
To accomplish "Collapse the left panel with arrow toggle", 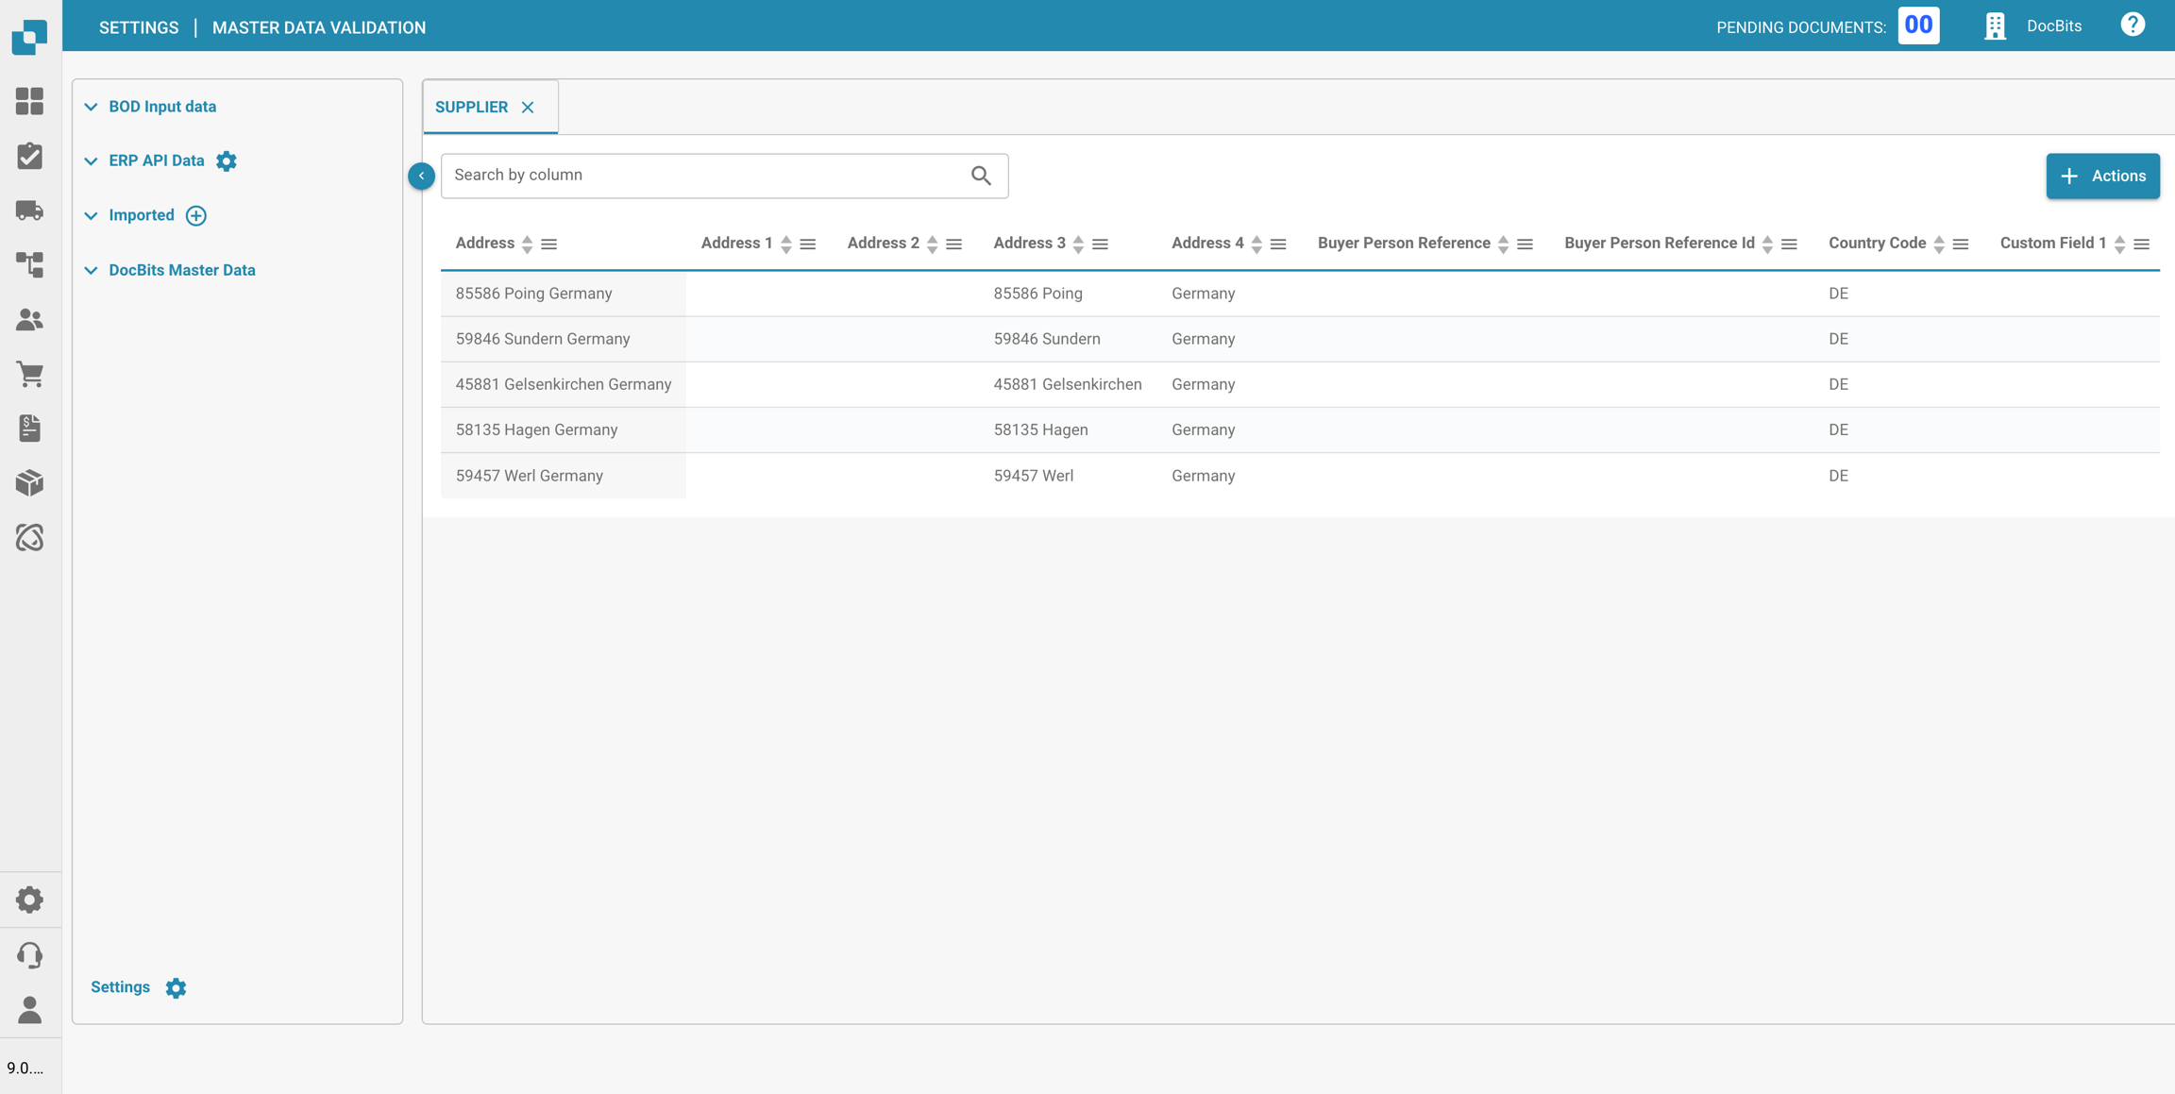I will coord(421,176).
